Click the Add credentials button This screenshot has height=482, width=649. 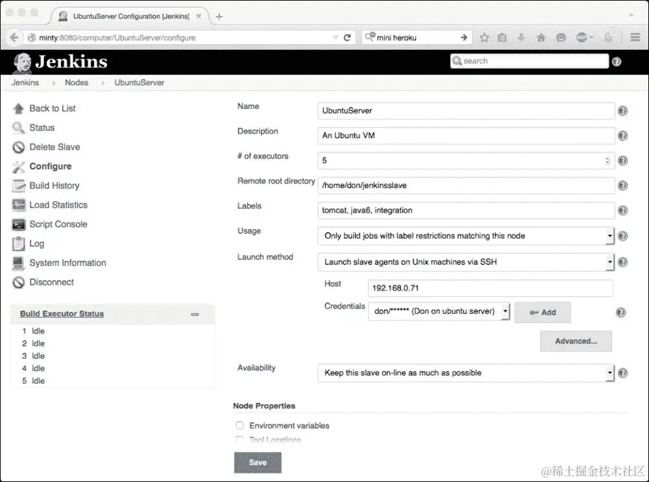coord(543,313)
